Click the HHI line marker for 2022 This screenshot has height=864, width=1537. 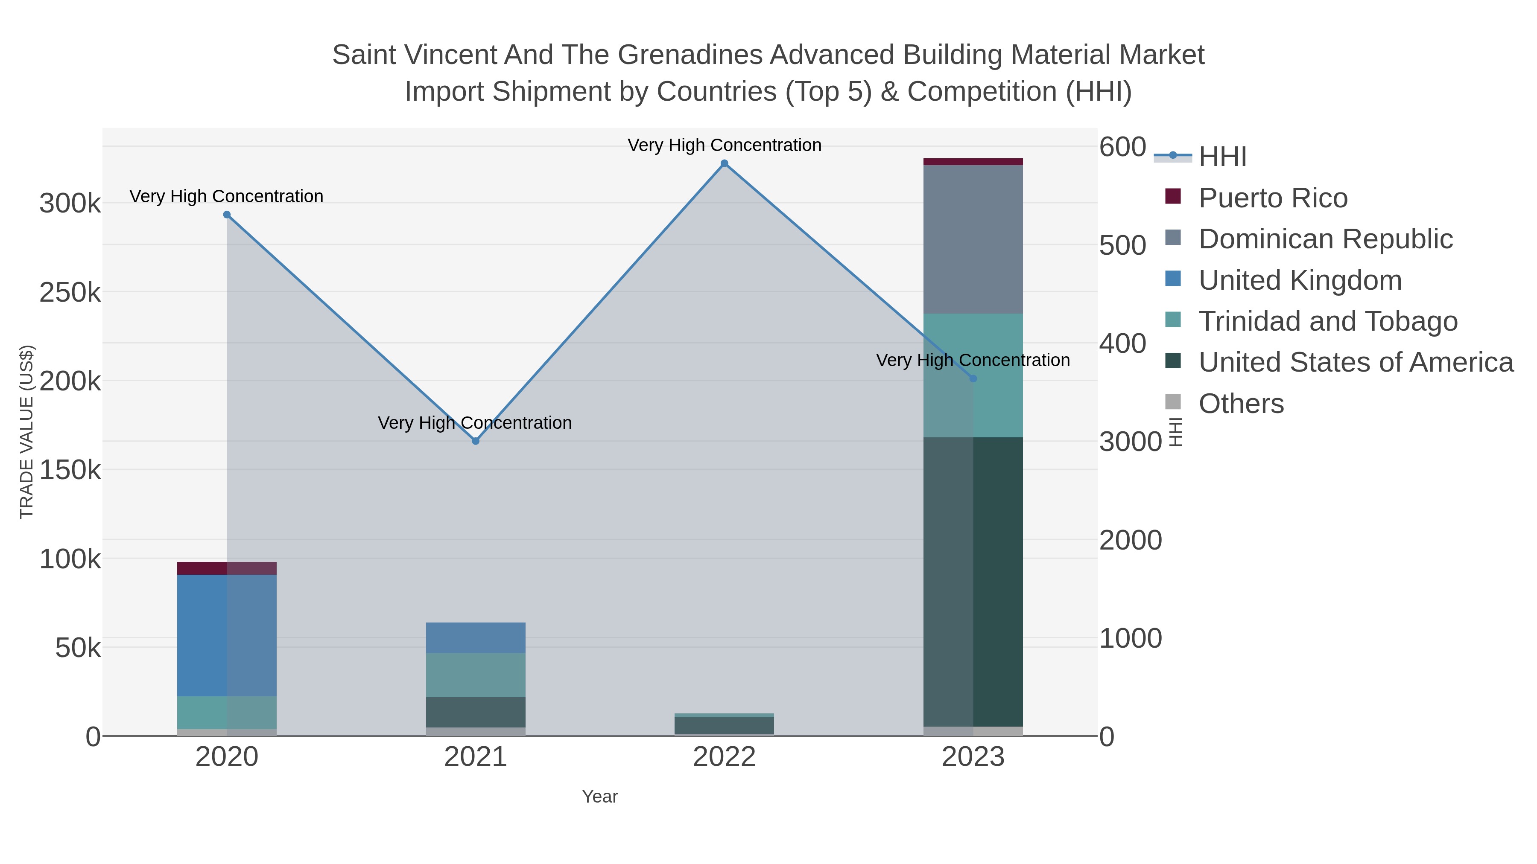coord(725,163)
